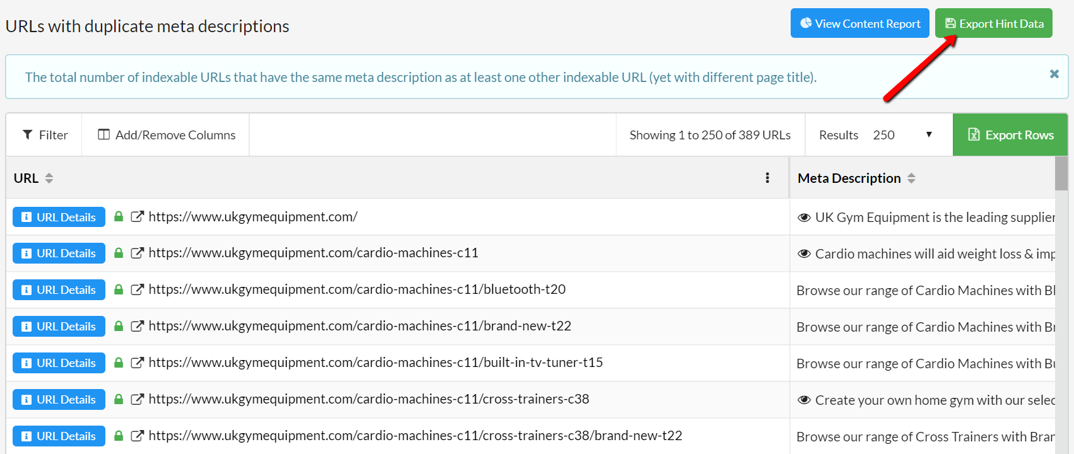Image resolution: width=1074 pixels, height=454 pixels.
Task: Click 'UK Gym Equipment is the leading' description
Action: coord(935,218)
